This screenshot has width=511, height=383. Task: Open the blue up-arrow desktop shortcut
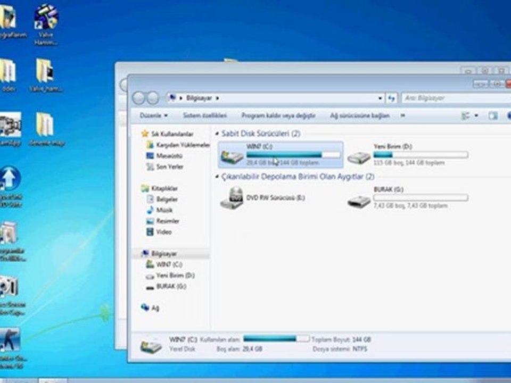(x=11, y=186)
